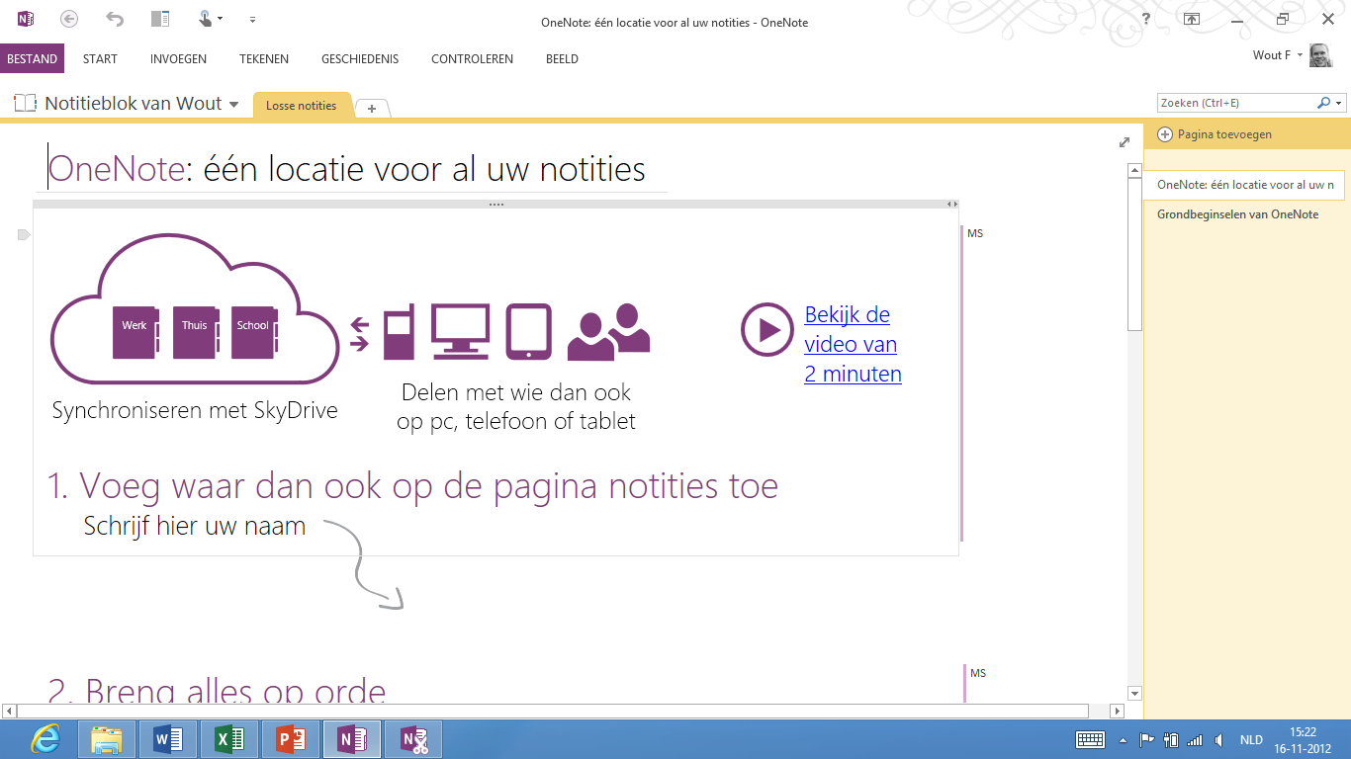The width and height of the screenshot is (1351, 759).
Task: Add a page with Pagina toevoegen
Action: [1216, 134]
